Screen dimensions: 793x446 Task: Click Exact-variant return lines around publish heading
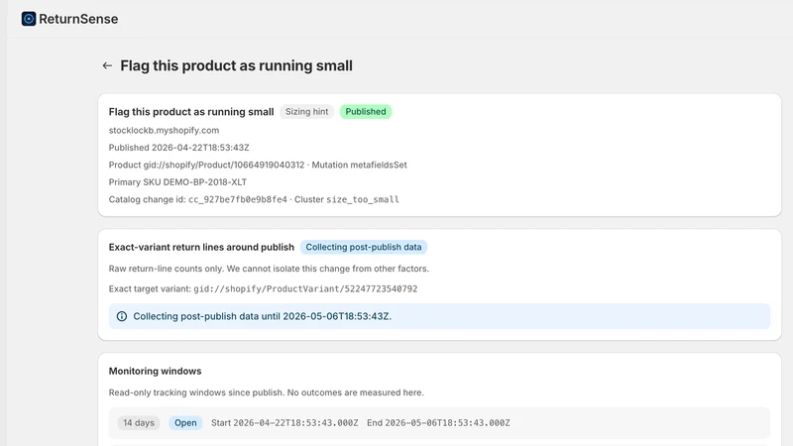201,247
